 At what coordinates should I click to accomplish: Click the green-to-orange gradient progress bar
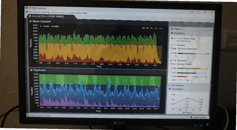coord(190,69)
